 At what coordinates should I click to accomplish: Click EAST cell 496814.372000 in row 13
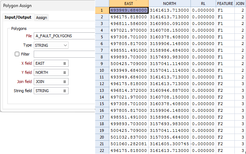point(129,90)
